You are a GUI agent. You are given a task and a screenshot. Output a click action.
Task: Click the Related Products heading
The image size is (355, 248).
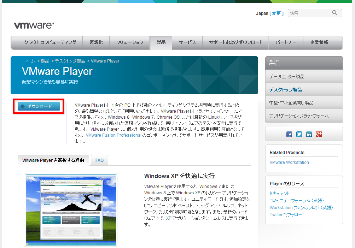point(287,153)
